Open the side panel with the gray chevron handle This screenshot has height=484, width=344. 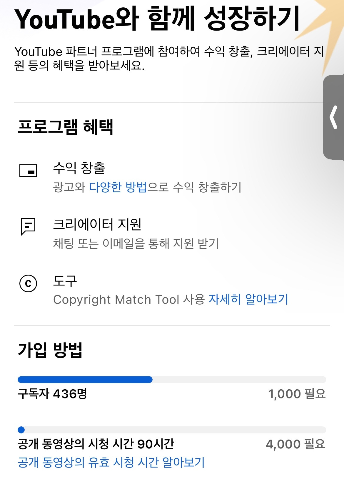333,118
